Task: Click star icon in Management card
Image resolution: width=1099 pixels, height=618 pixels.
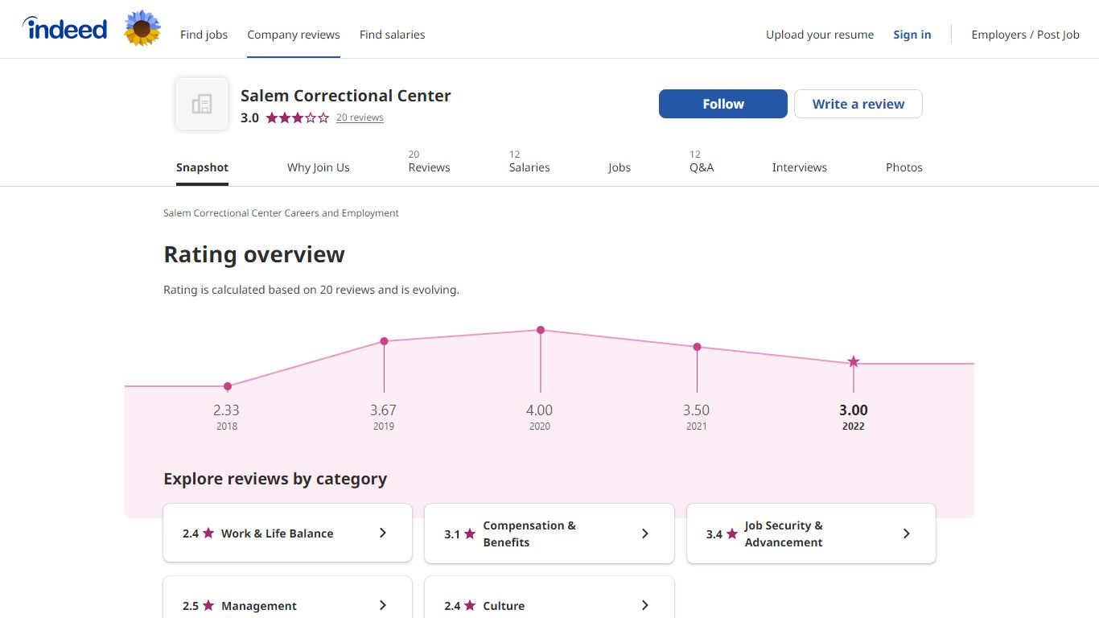Action: pos(208,605)
